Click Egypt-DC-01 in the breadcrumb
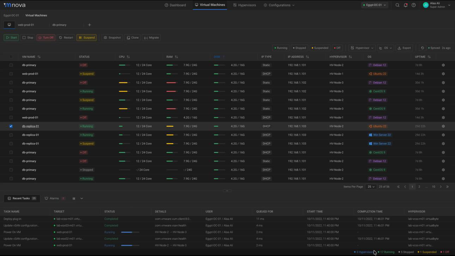This screenshot has height=256, width=455. coord(12,16)
